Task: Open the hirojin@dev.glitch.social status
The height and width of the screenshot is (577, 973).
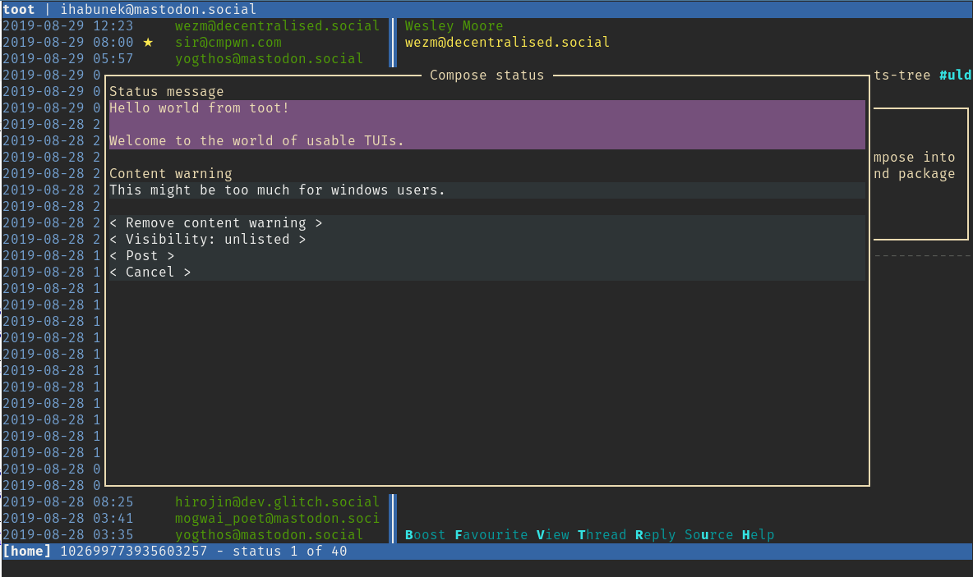Action: click(x=277, y=502)
